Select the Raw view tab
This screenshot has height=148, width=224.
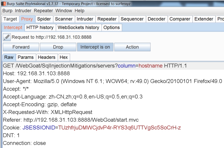click(x=9, y=57)
